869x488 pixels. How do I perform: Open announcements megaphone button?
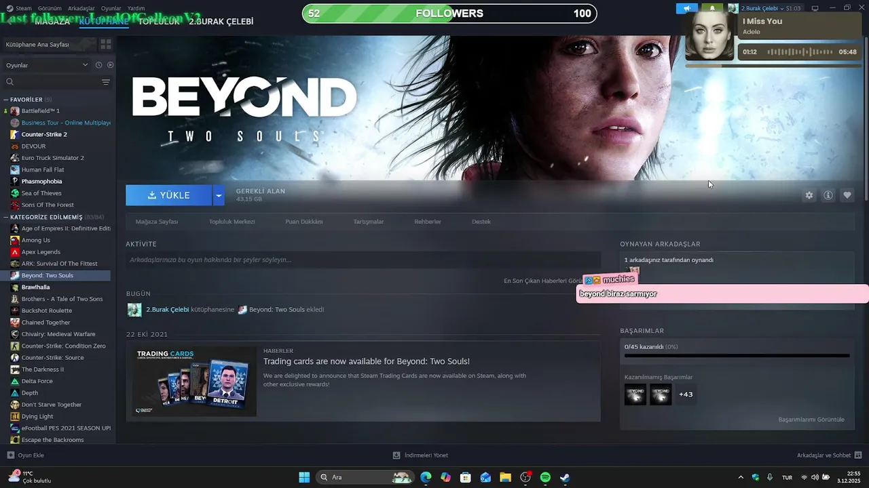point(686,8)
